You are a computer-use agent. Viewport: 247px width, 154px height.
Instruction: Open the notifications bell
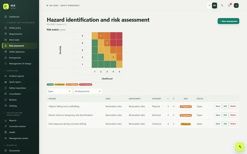click(x=229, y=5)
